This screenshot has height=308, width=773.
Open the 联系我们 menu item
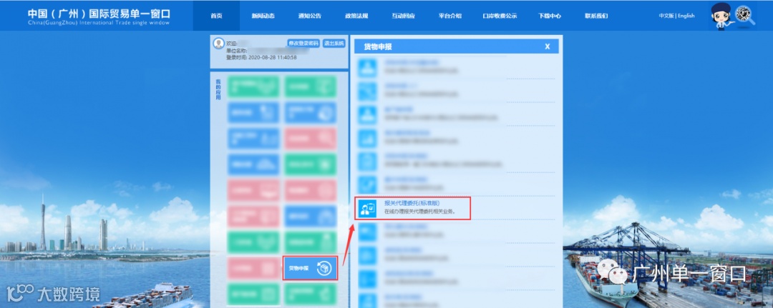596,16
